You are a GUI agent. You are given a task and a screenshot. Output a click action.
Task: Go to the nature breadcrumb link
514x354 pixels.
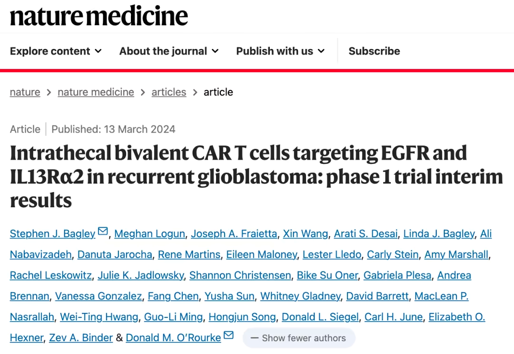(x=25, y=92)
